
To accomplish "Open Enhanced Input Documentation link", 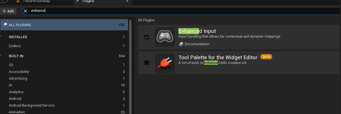I will click(x=197, y=44).
